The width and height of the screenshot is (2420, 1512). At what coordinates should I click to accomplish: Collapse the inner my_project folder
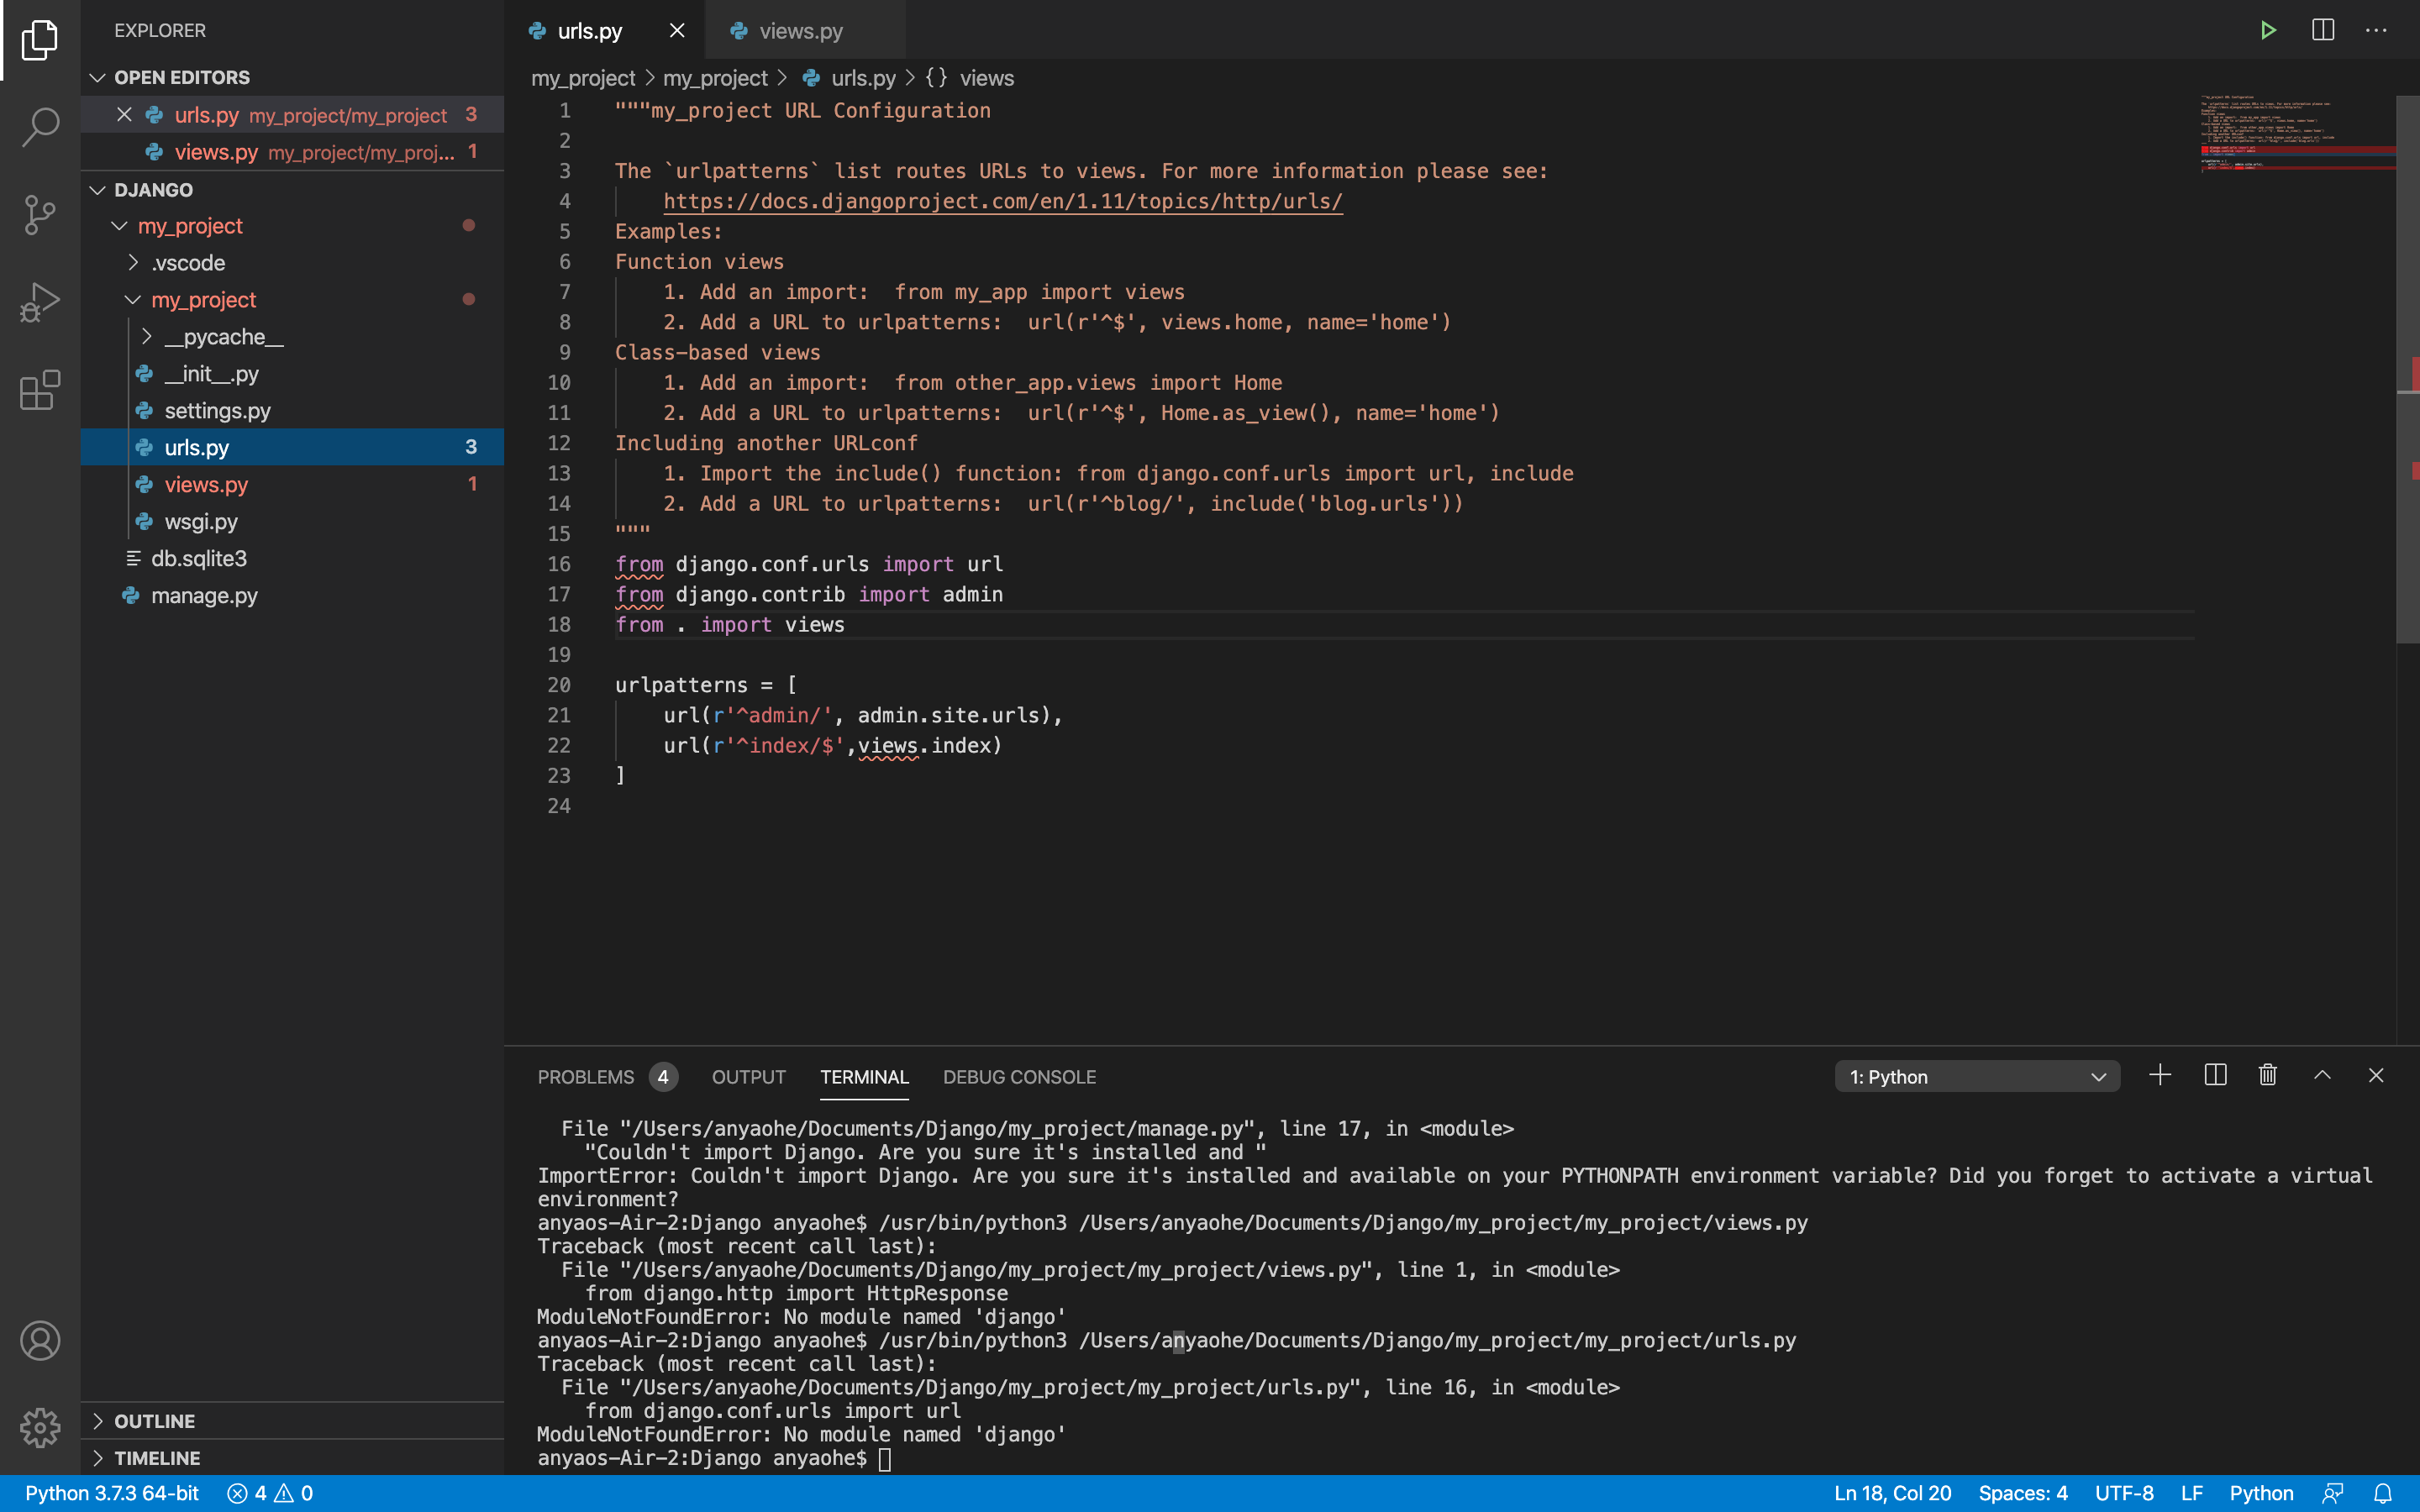pos(133,300)
